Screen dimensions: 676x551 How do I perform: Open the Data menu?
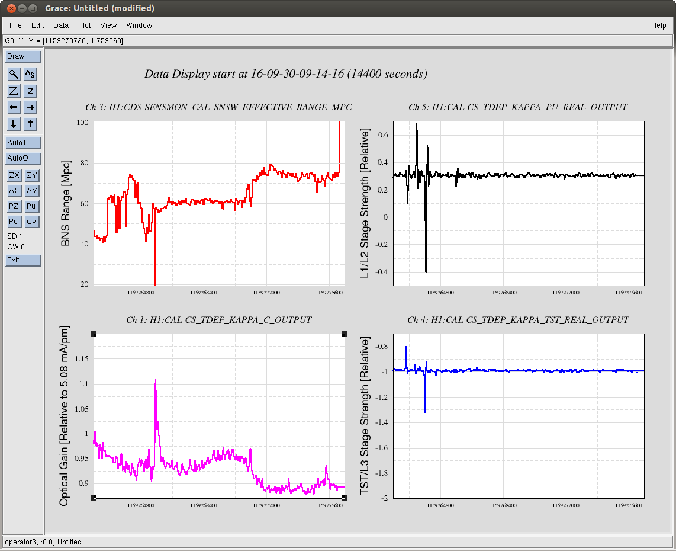tap(61, 25)
